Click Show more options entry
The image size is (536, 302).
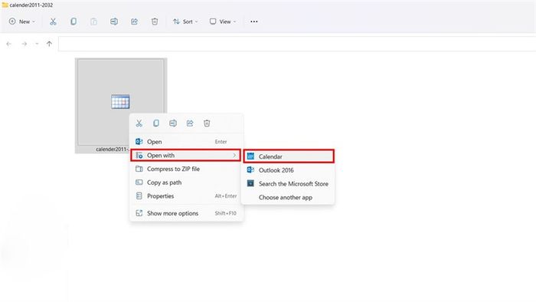coord(186,213)
